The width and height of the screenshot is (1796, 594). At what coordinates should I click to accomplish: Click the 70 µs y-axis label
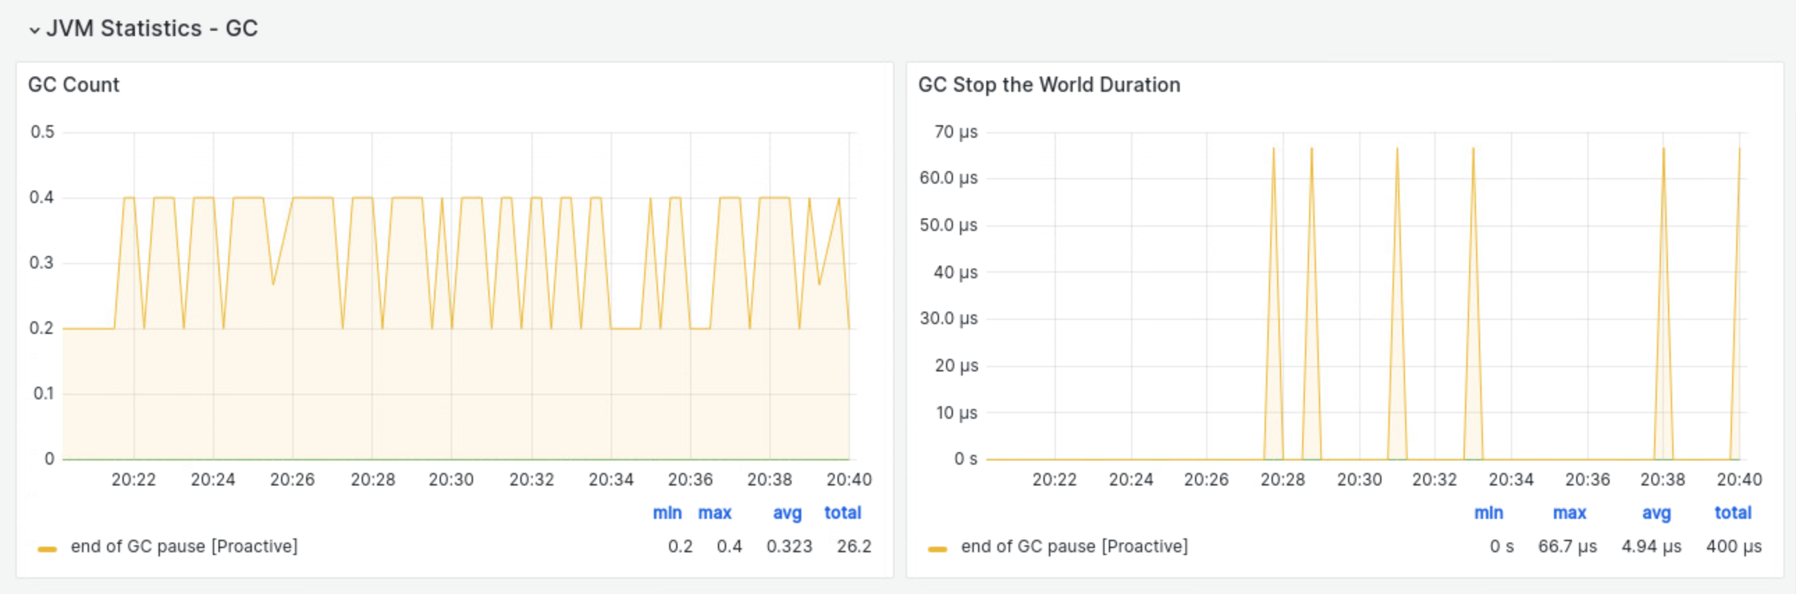[x=956, y=131]
